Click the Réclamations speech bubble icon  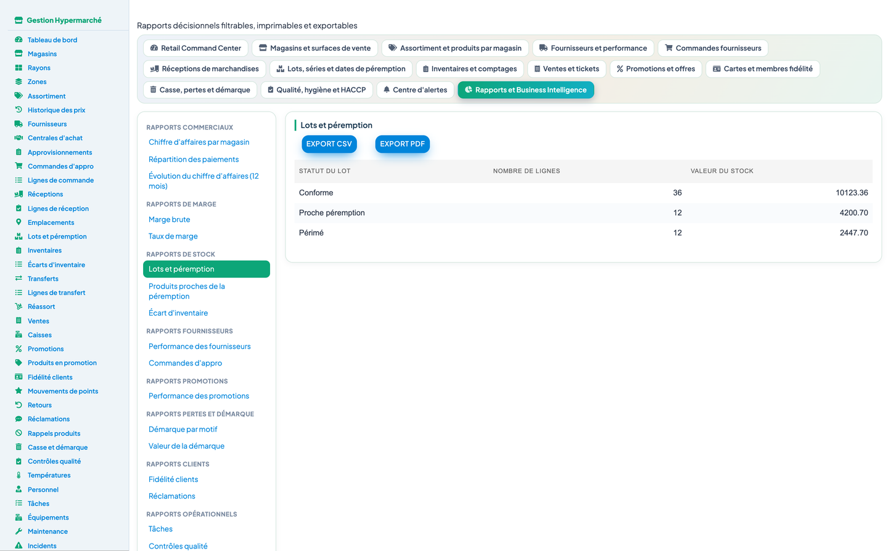pyautogui.click(x=18, y=419)
